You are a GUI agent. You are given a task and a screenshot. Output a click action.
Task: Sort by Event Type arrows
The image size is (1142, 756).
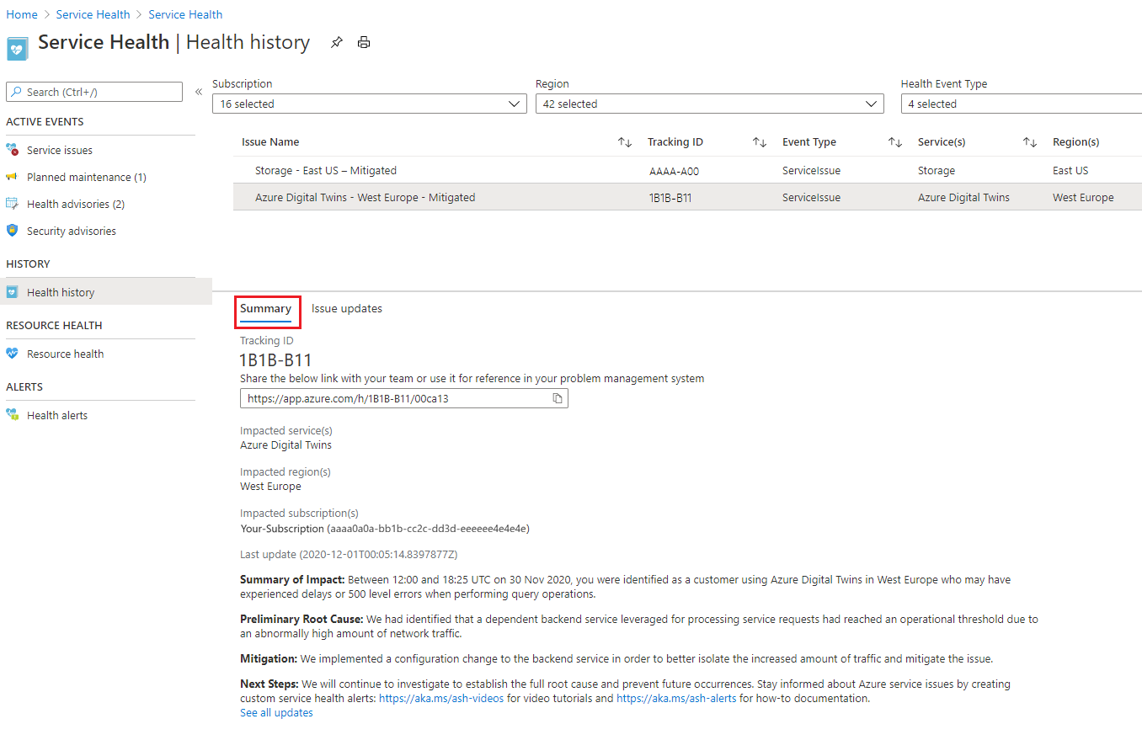coord(895,142)
